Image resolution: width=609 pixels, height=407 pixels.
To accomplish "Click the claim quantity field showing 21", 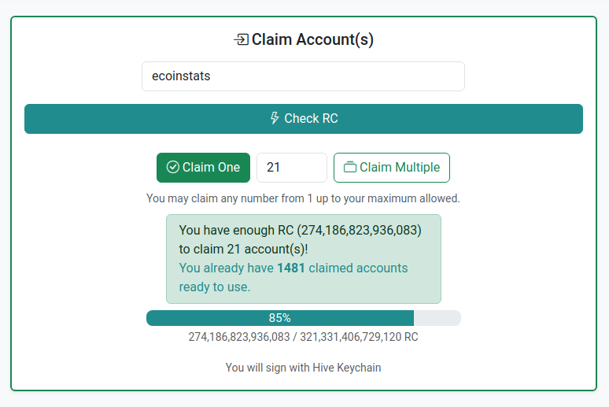I will click(x=292, y=168).
